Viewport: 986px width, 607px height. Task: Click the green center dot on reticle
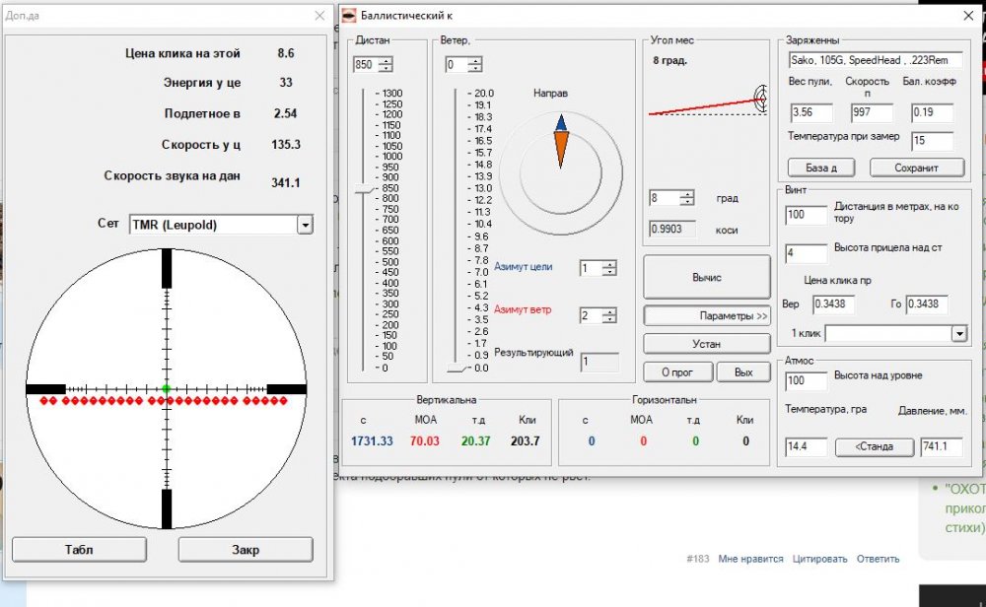[166, 388]
